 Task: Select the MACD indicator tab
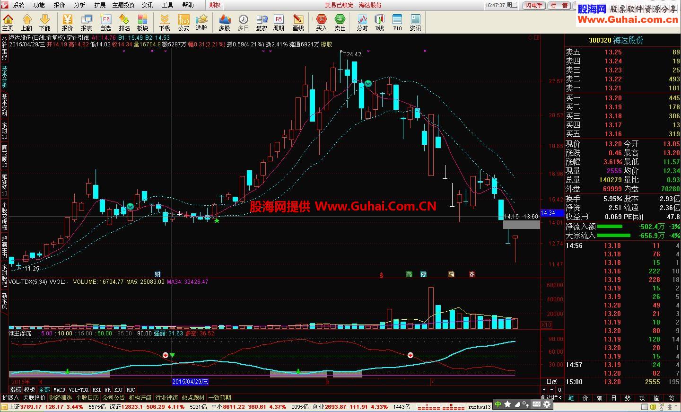pyautogui.click(x=59, y=390)
